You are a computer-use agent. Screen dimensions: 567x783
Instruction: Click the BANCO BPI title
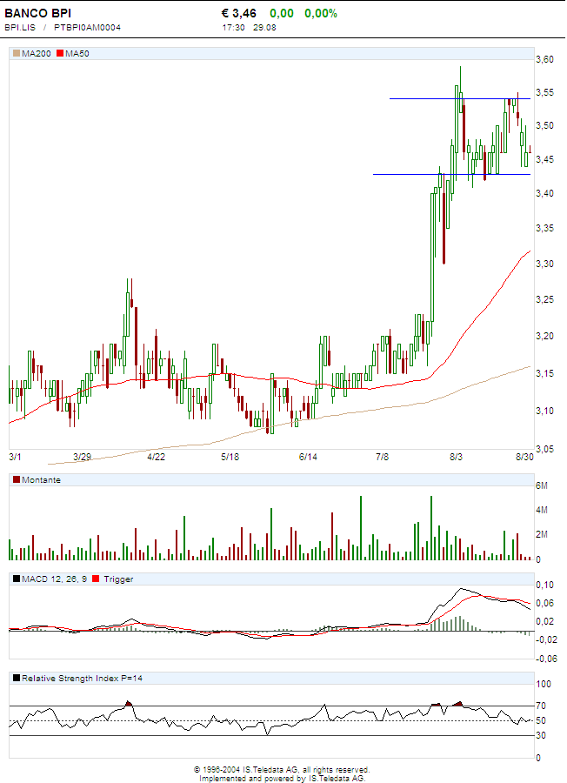tap(38, 13)
